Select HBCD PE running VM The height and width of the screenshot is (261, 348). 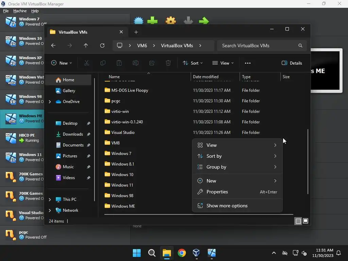(22, 138)
